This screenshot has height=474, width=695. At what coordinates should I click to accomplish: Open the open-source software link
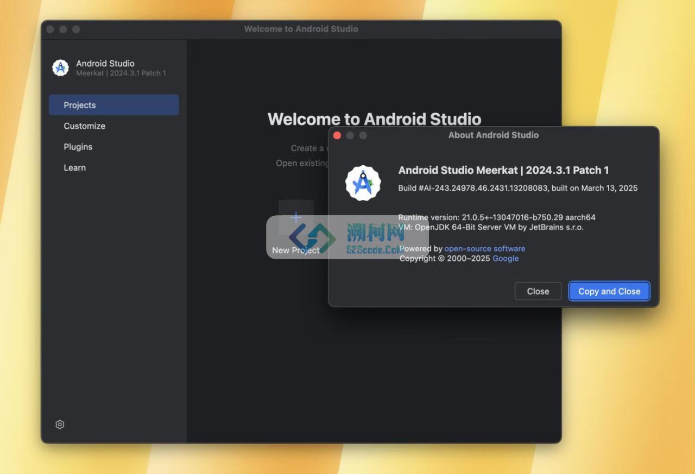(485, 248)
